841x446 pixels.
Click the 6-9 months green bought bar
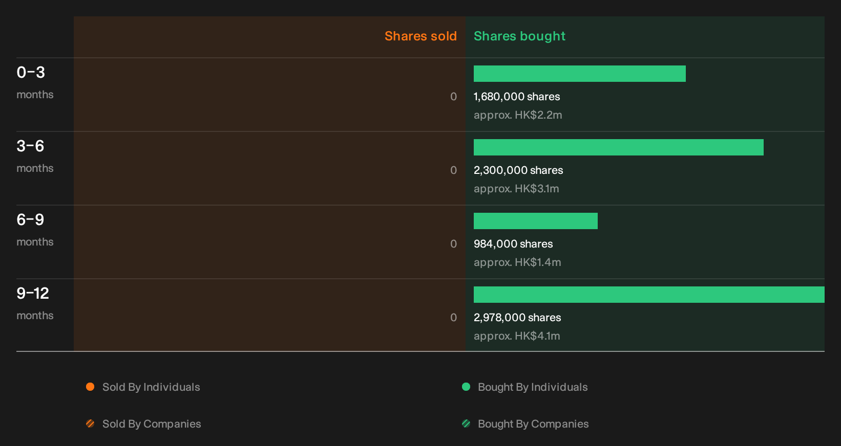536,221
